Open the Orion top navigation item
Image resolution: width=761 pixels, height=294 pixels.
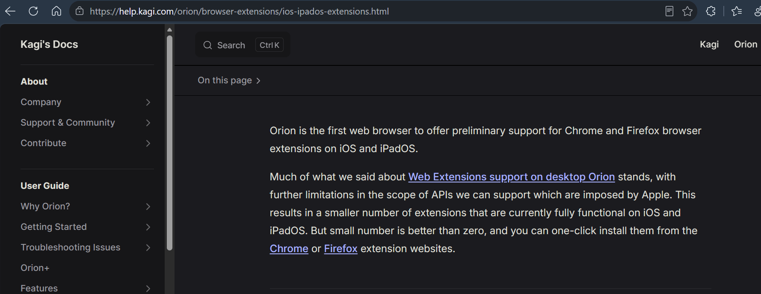click(x=746, y=44)
